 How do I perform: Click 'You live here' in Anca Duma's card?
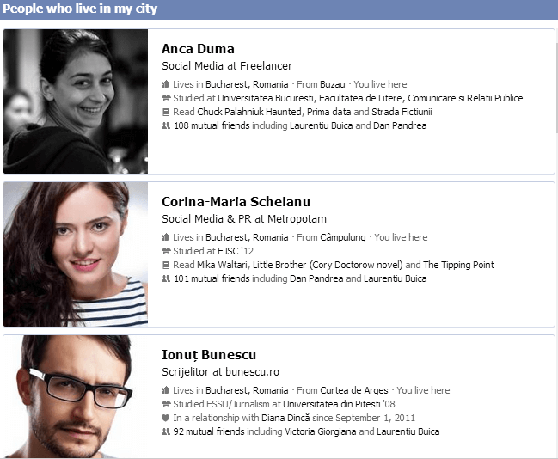coord(380,84)
